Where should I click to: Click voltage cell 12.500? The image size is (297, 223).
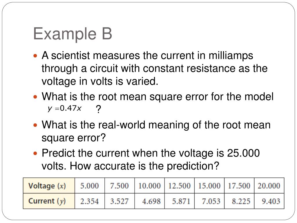[179, 186]
